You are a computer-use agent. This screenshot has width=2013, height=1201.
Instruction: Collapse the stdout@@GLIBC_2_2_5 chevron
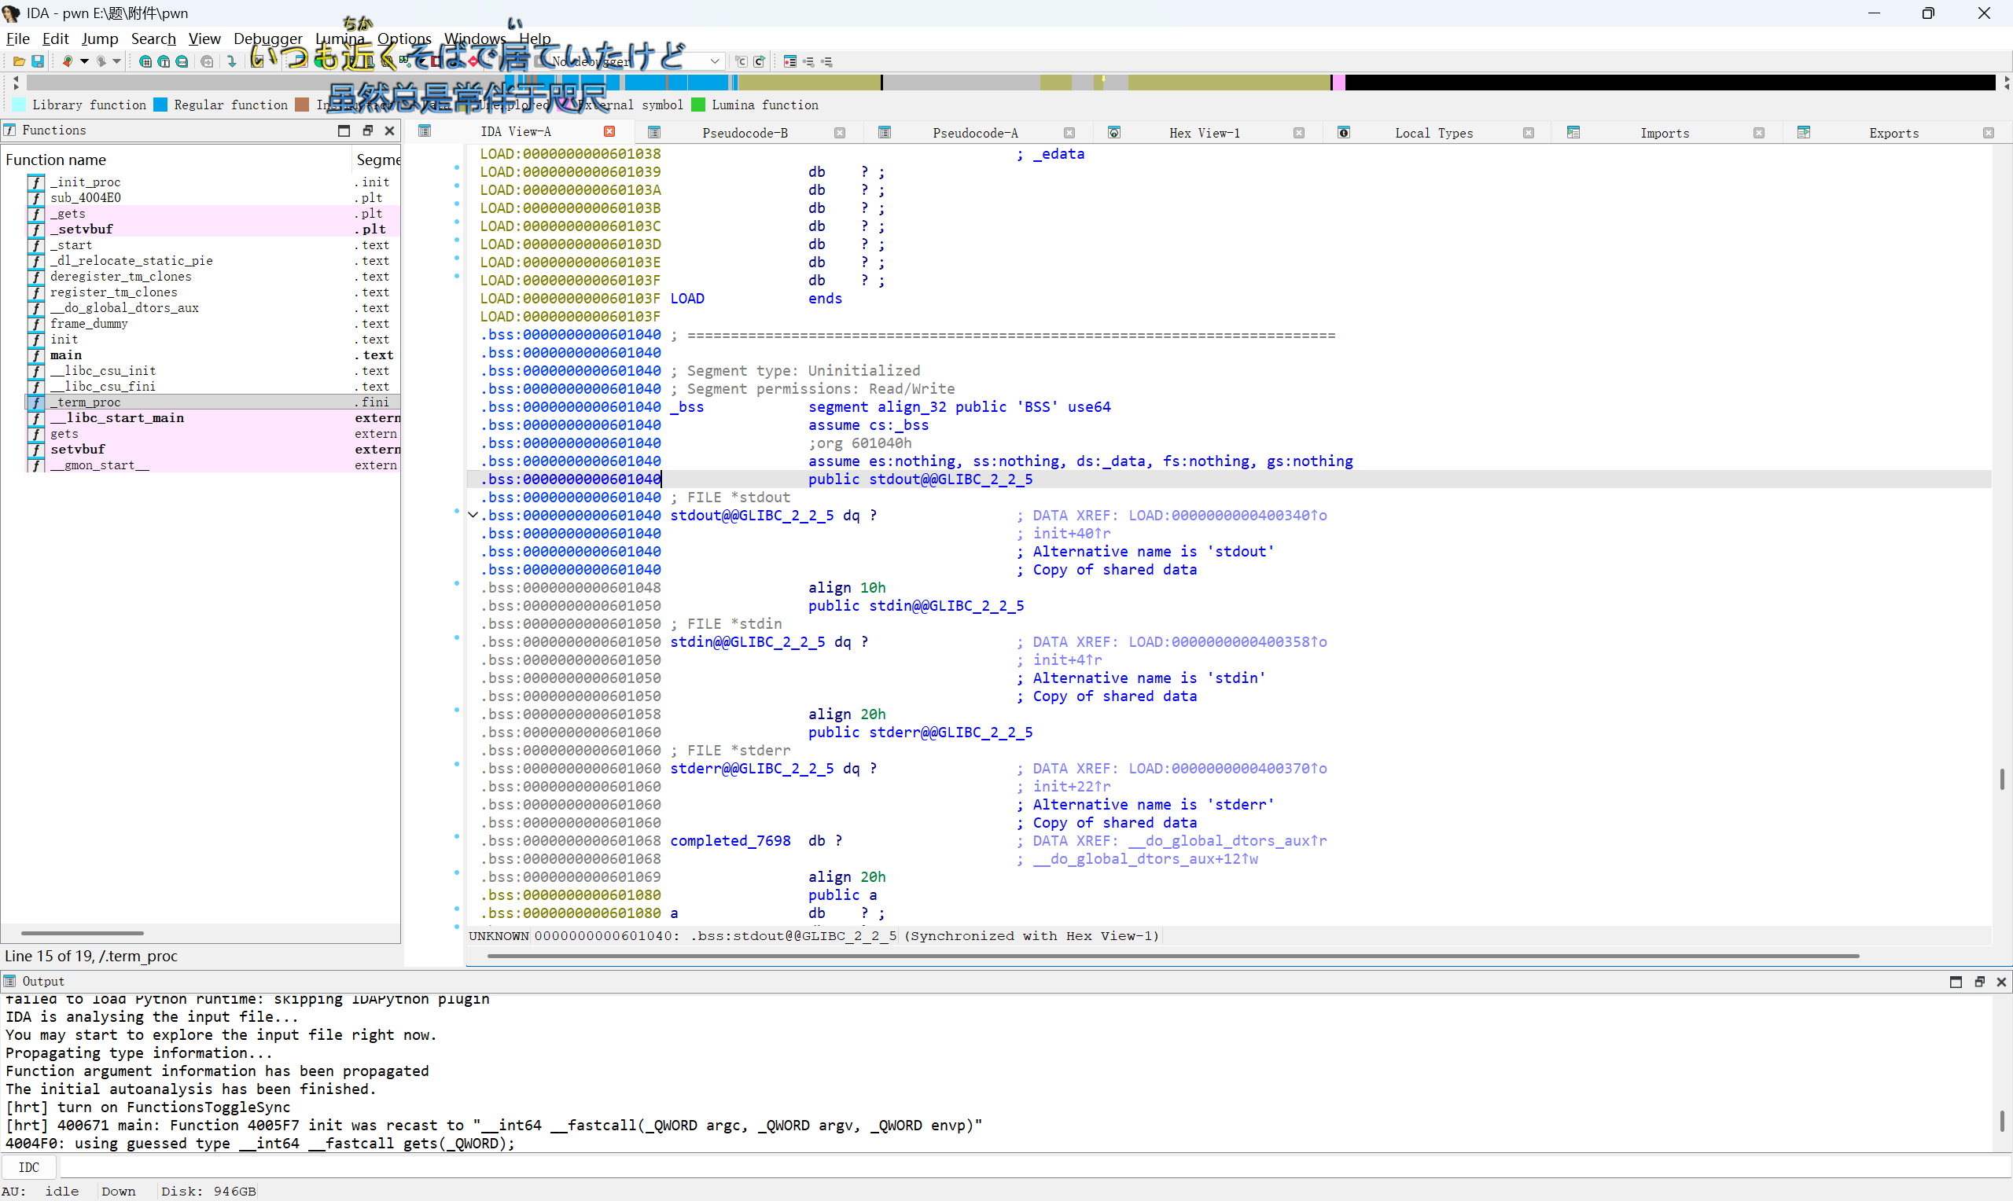click(x=473, y=516)
